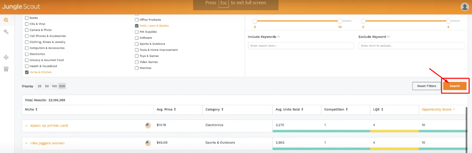This screenshot has height=153, width=472.
Task: Click the Reset Filters button
Action: coord(426,86)
